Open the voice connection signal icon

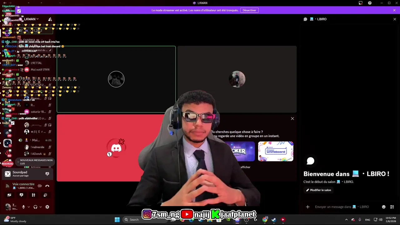pos(8,186)
